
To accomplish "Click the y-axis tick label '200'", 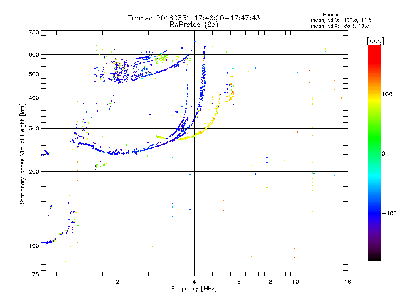I will 34,172.
